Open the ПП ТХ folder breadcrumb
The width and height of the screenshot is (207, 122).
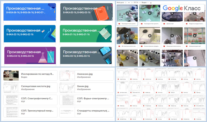pos(136,2)
